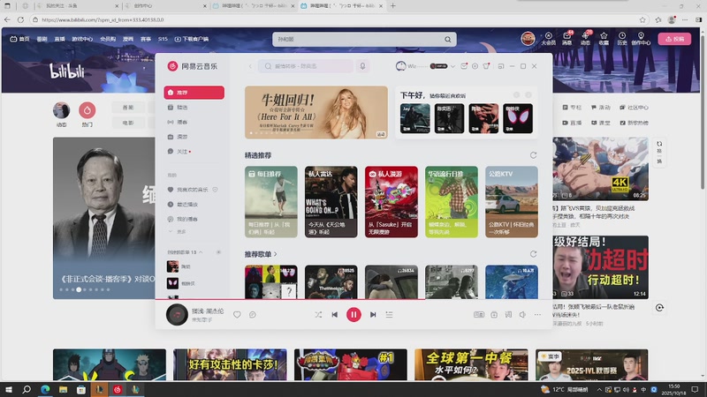The image size is (707, 397).
Task: Click the add-to-playlist icon in player bar
Action: click(x=494, y=315)
